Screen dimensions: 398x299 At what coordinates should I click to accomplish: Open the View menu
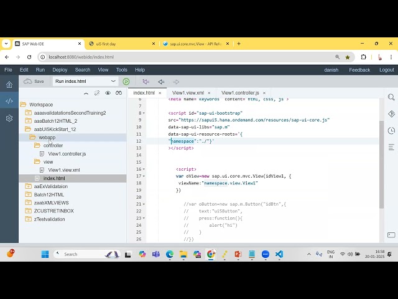103,70
